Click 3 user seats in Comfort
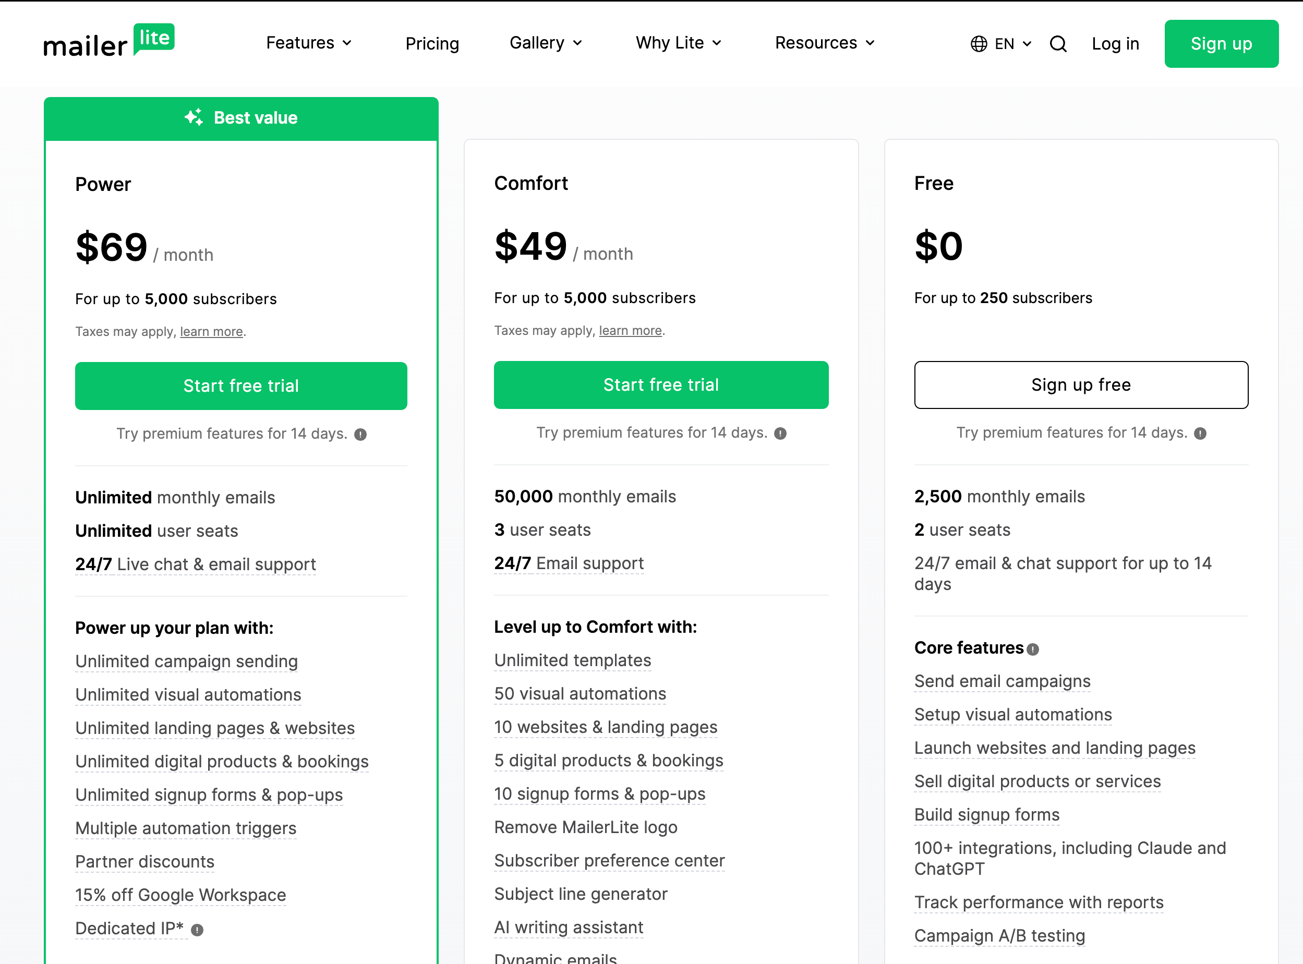Screen dimensions: 1303x964 click(x=542, y=530)
